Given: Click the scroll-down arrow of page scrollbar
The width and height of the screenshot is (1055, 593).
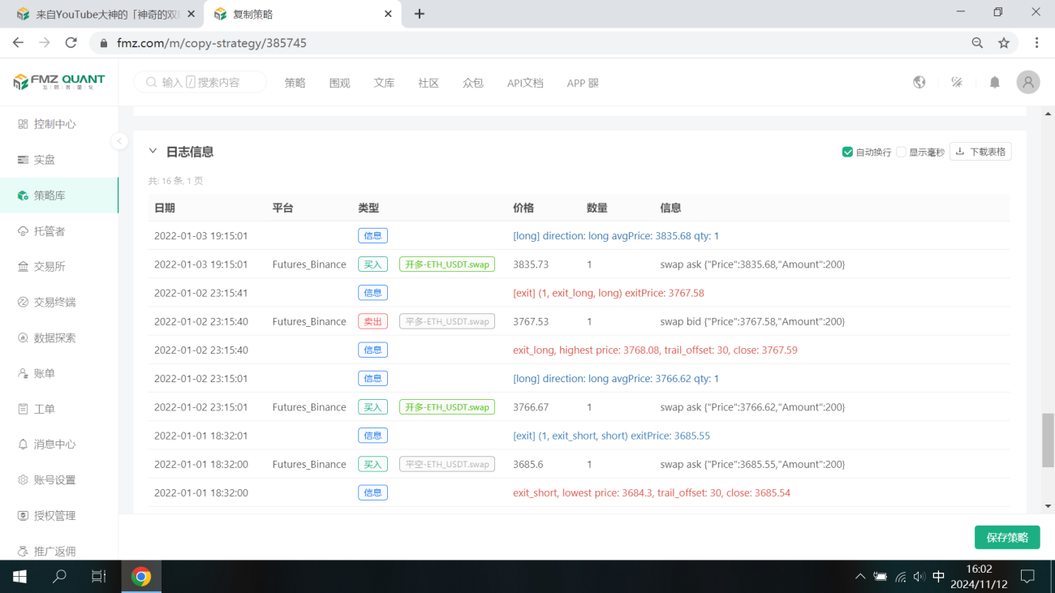Looking at the screenshot, I should (1048, 506).
